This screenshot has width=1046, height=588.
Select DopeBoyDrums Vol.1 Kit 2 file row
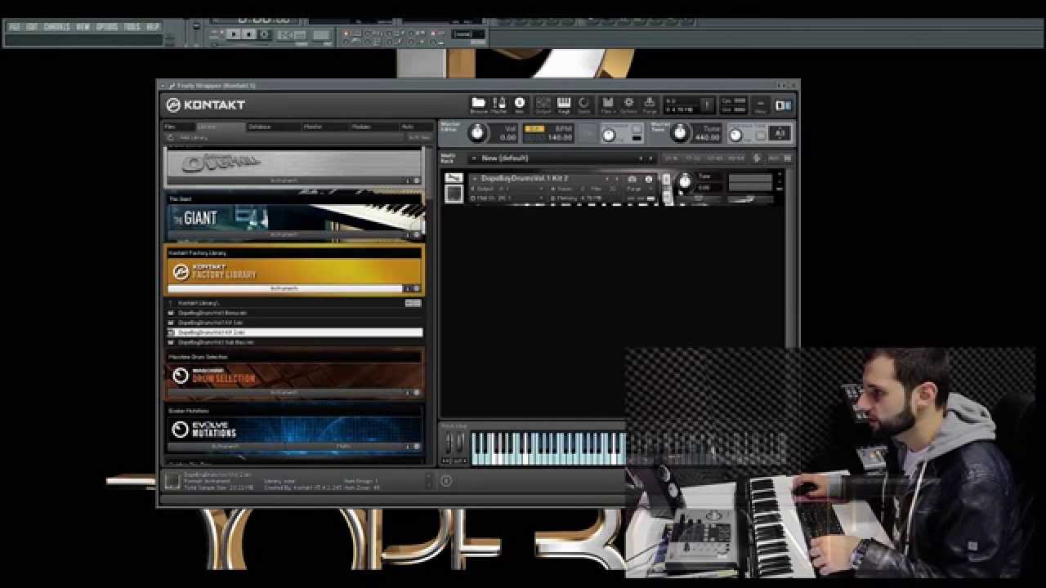point(295,332)
